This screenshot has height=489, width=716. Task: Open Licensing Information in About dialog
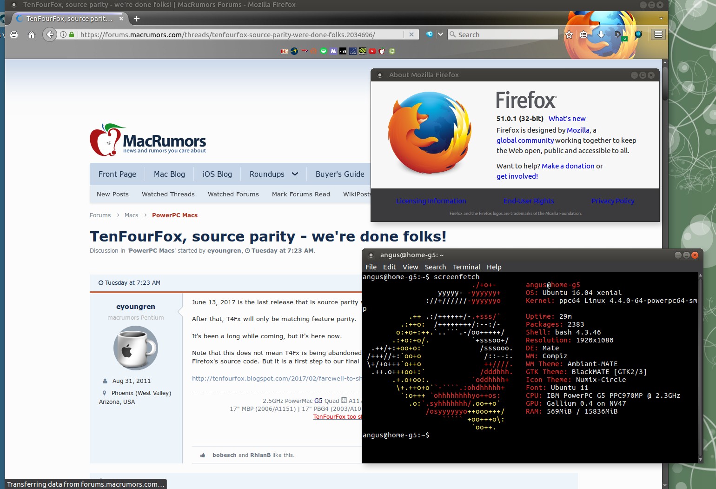click(x=431, y=201)
